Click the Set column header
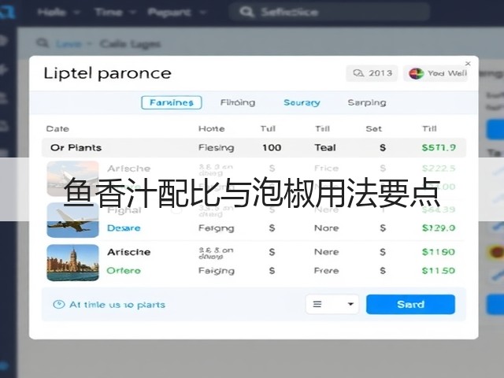This screenshot has height=378, width=504. (x=374, y=129)
